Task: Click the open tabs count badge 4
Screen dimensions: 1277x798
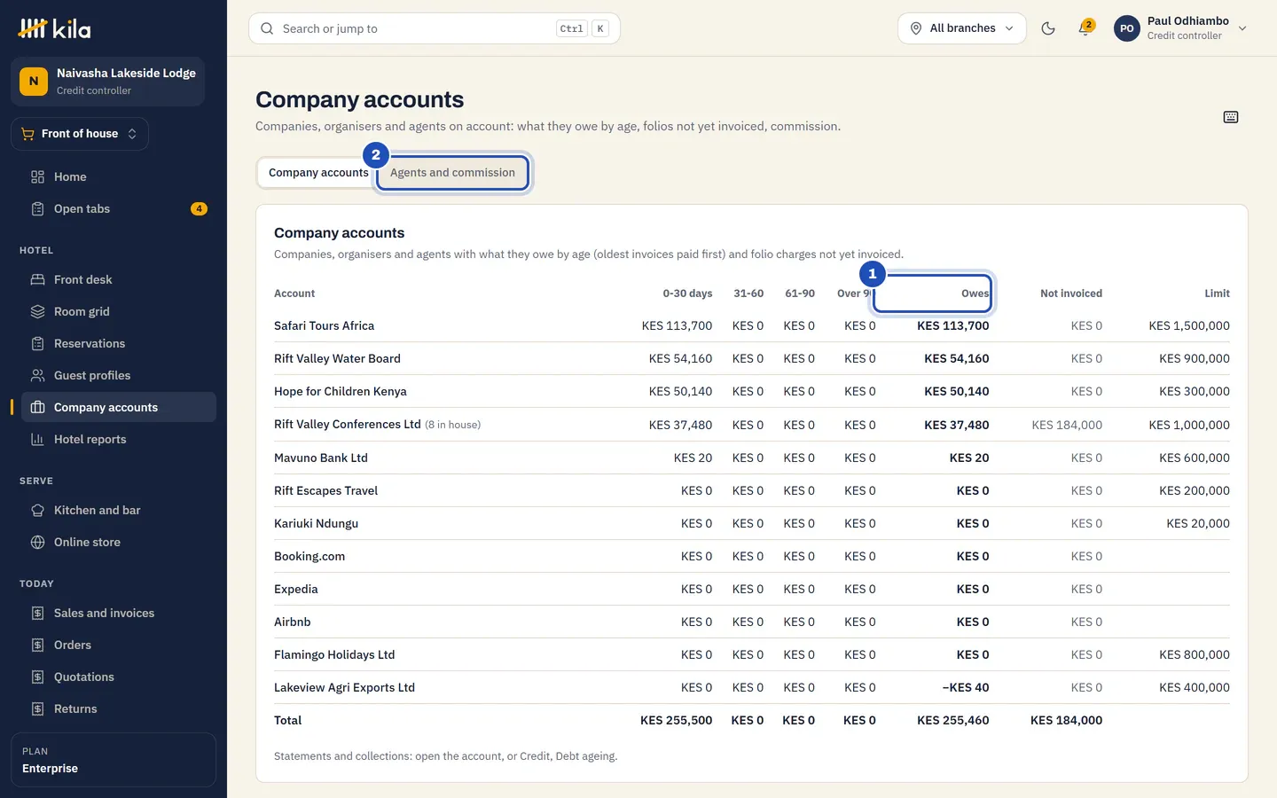Action: (199, 209)
